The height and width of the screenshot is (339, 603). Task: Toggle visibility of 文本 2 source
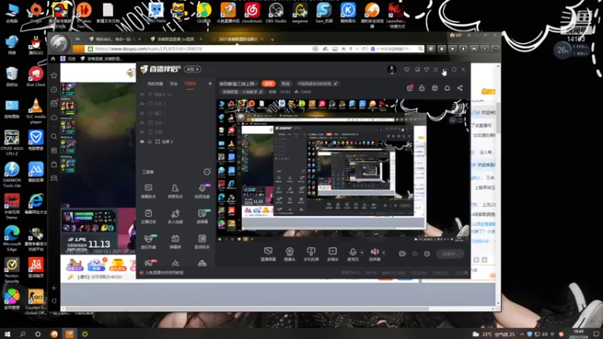coord(142,104)
